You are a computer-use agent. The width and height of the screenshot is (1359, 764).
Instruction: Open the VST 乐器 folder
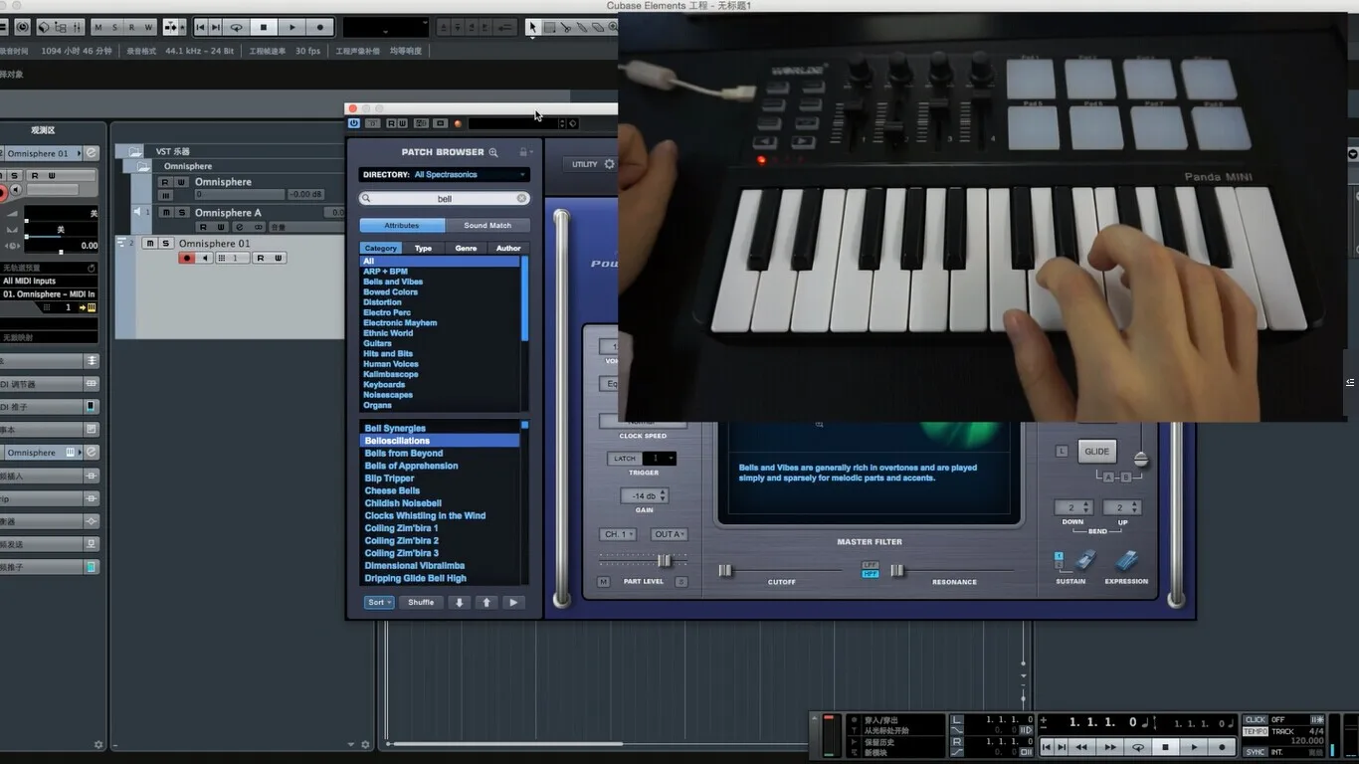tap(133, 152)
